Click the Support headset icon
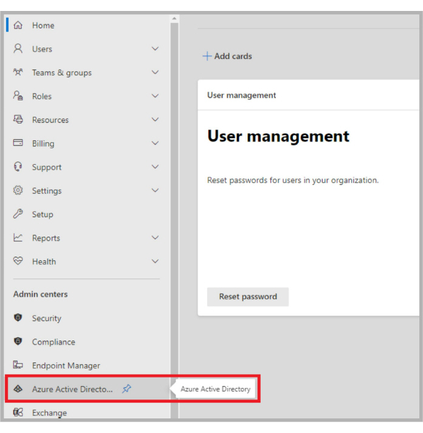 tap(18, 167)
